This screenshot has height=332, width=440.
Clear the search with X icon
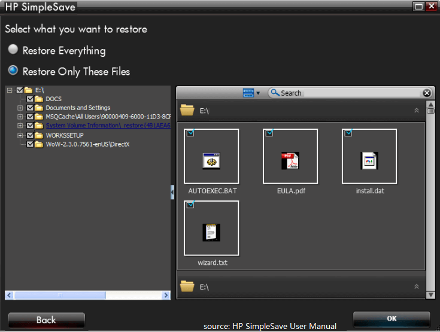pos(427,93)
